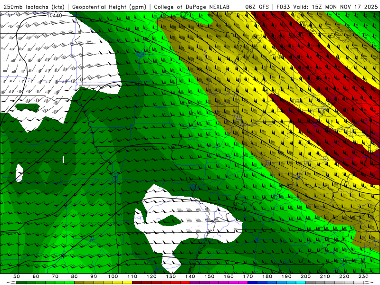Viewport: 380px width, 285px height.
Task: Click the 'College of DuPage NEXLAB' label
Action: point(192,7)
